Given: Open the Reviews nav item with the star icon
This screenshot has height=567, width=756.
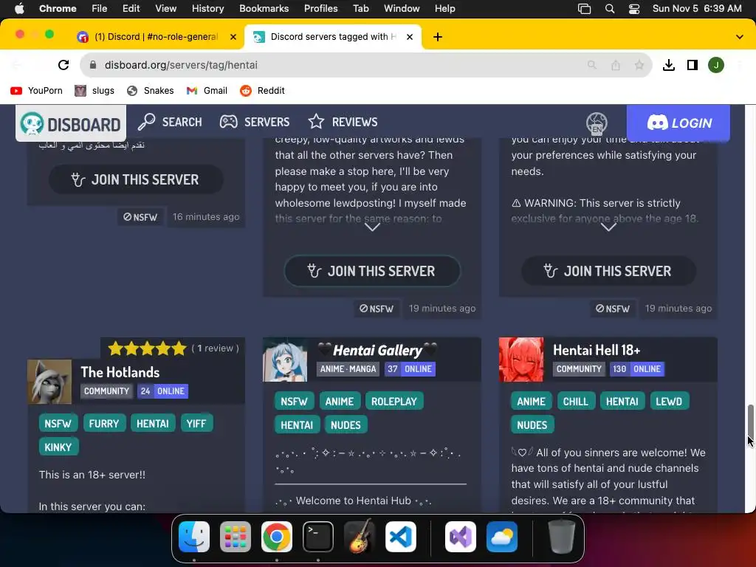Looking at the screenshot, I should 343,122.
